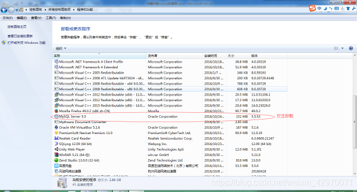Click the 总大小: 2.86 GB status text

[110, 179]
